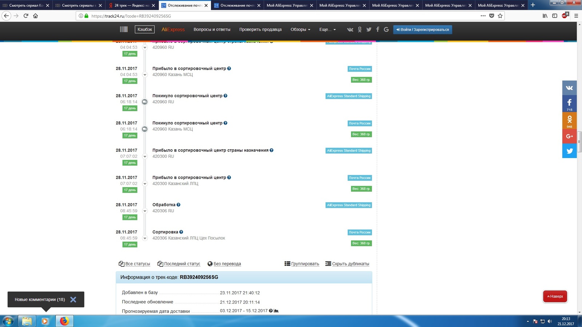Open Adblock extension icon
582x327 pixels.
point(565,15)
